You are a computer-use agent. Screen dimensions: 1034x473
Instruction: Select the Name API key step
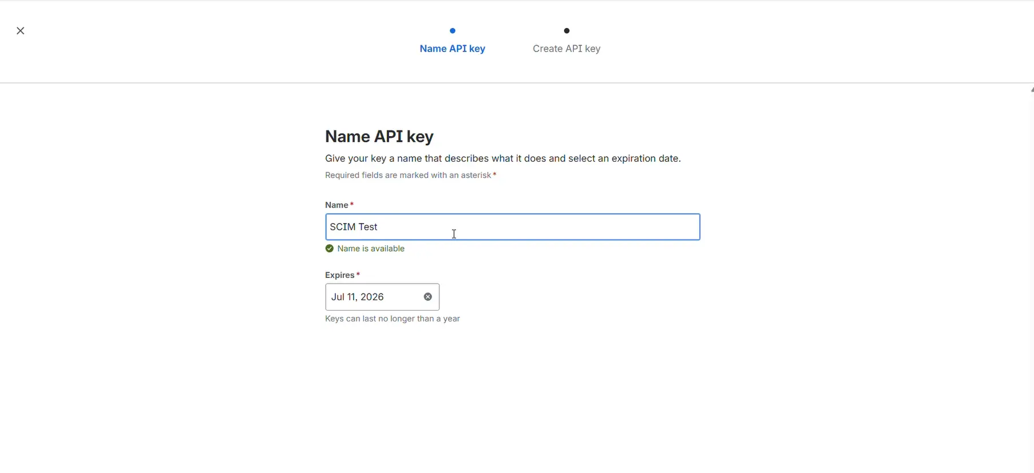point(453,49)
